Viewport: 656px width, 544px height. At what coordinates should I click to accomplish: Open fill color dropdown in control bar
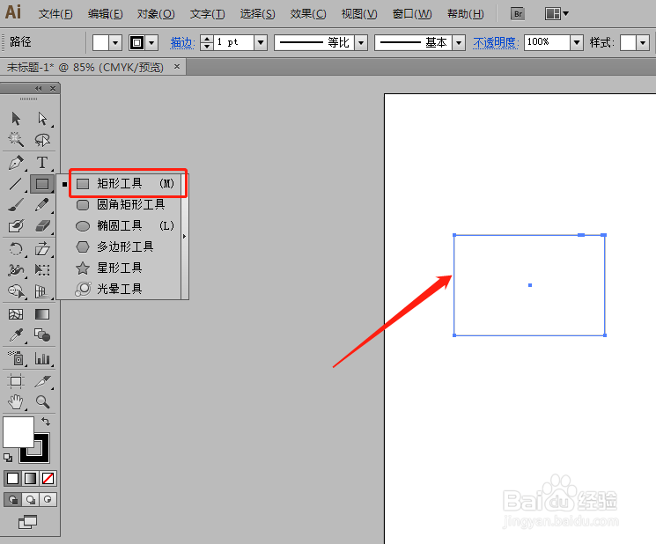[115, 42]
